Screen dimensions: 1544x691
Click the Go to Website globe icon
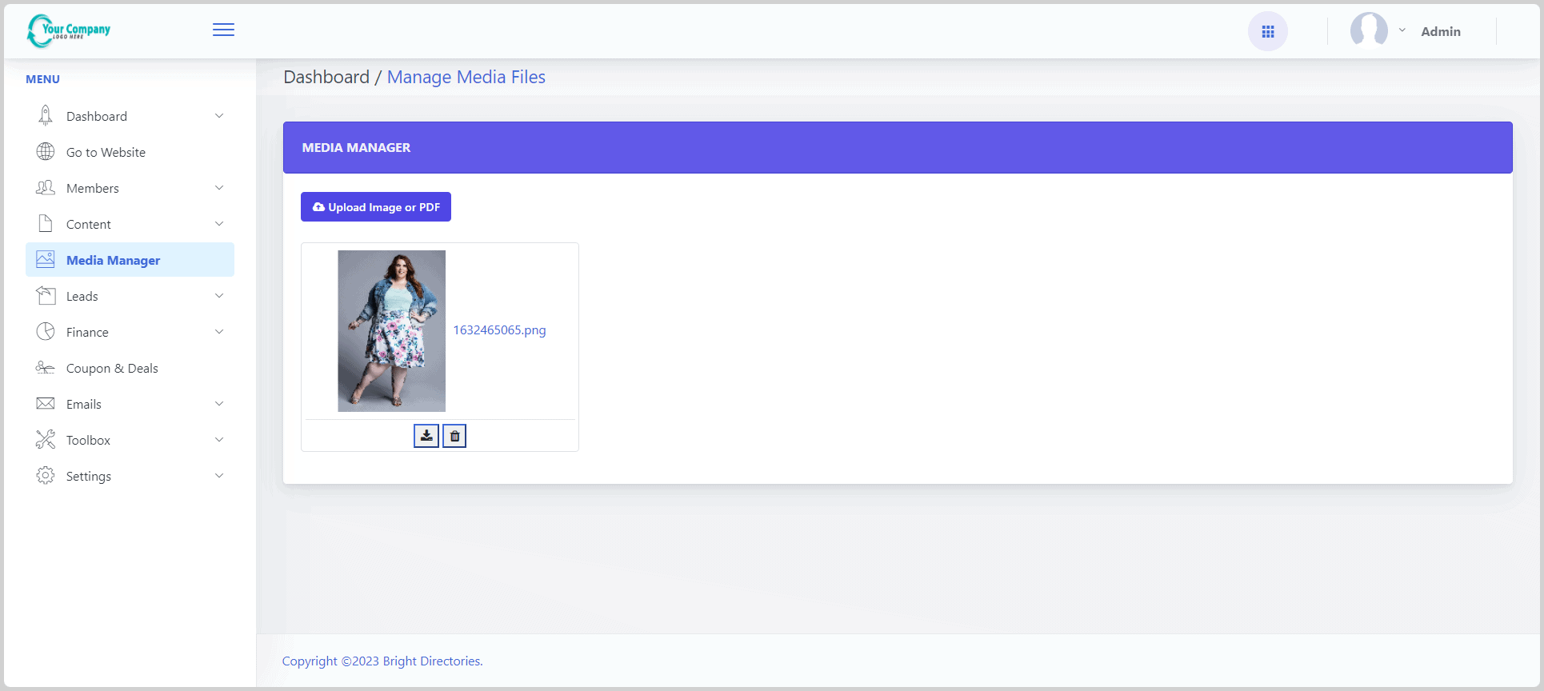(x=46, y=152)
